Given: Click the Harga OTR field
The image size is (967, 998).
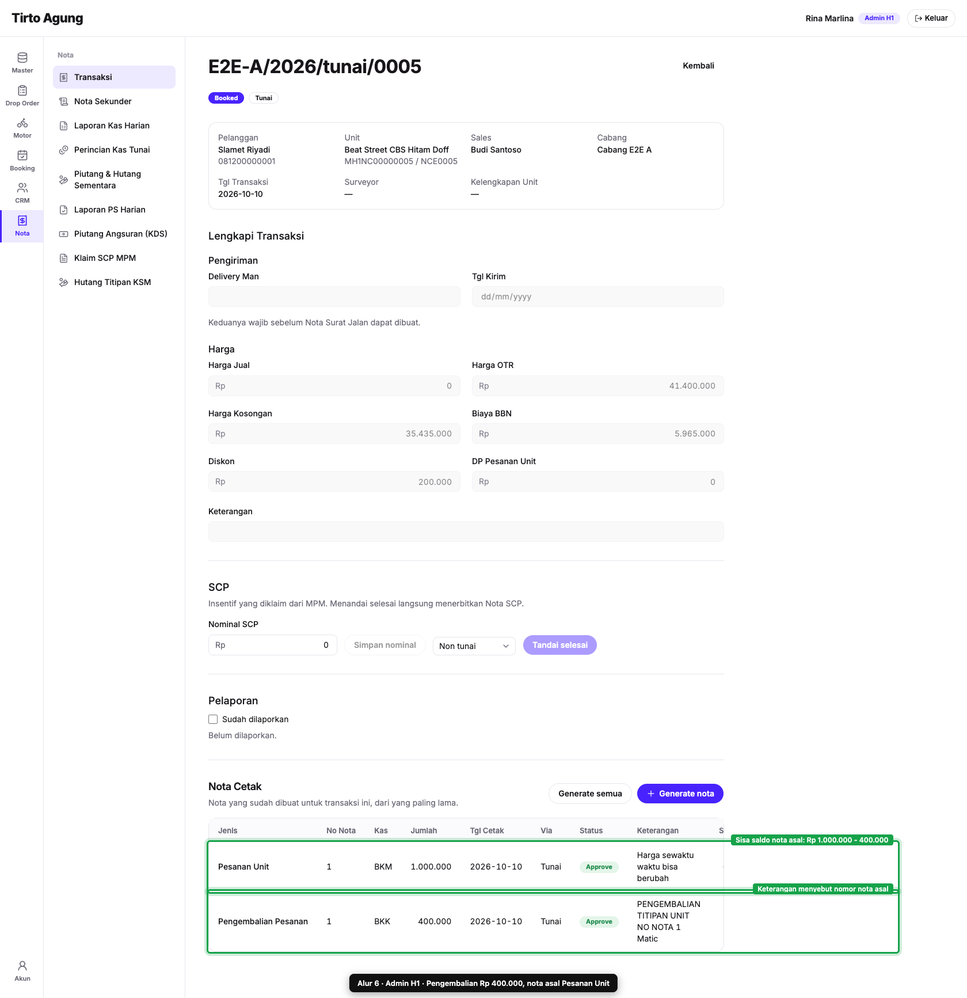Looking at the screenshot, I should coord(597,386).
